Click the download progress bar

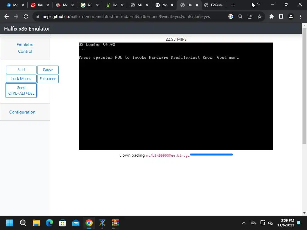click(x=211, y=155)
